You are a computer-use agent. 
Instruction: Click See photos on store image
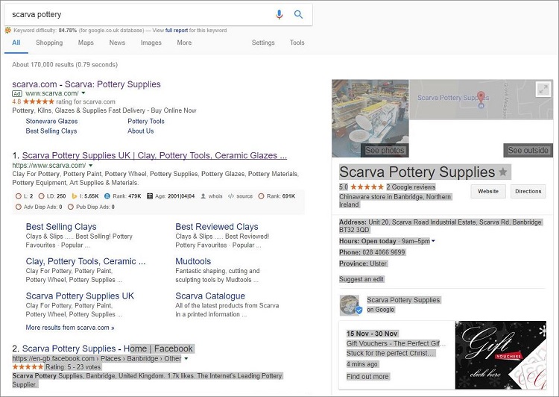click(385, 150)
